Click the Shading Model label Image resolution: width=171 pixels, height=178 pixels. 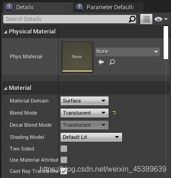(27, 137)
